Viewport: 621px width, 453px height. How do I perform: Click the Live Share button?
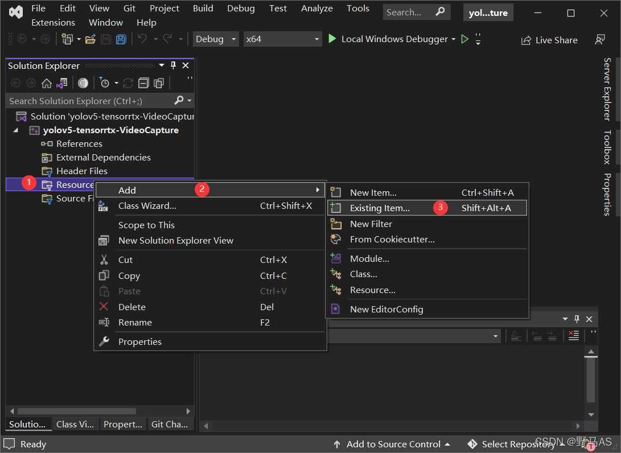pos(549,40)
